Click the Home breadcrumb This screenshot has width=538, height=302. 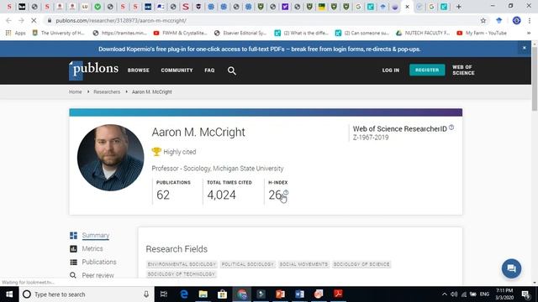point(75,91)
